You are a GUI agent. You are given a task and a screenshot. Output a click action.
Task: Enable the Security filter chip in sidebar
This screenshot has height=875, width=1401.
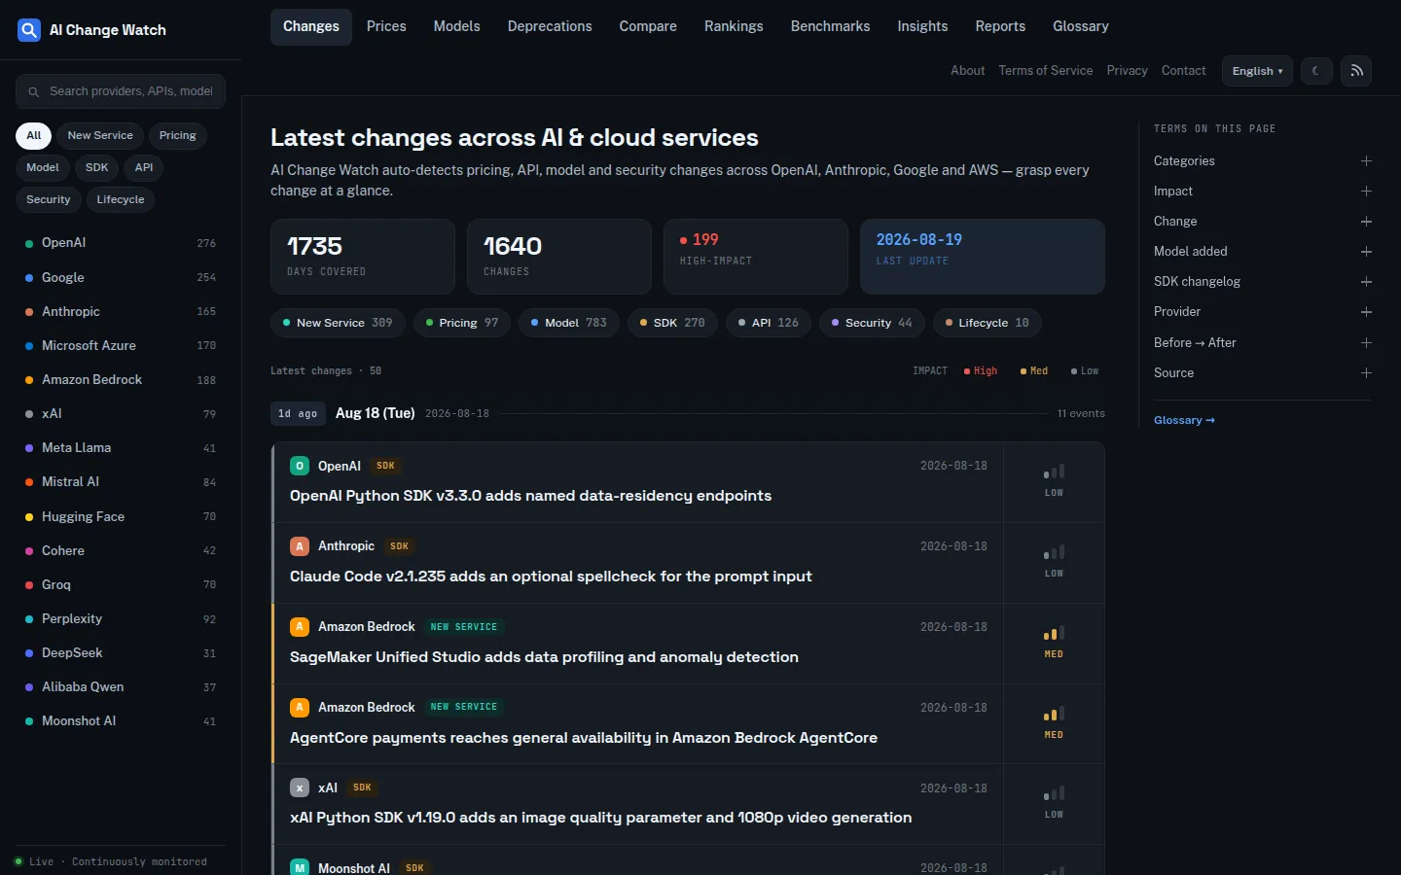pos(49,199)
